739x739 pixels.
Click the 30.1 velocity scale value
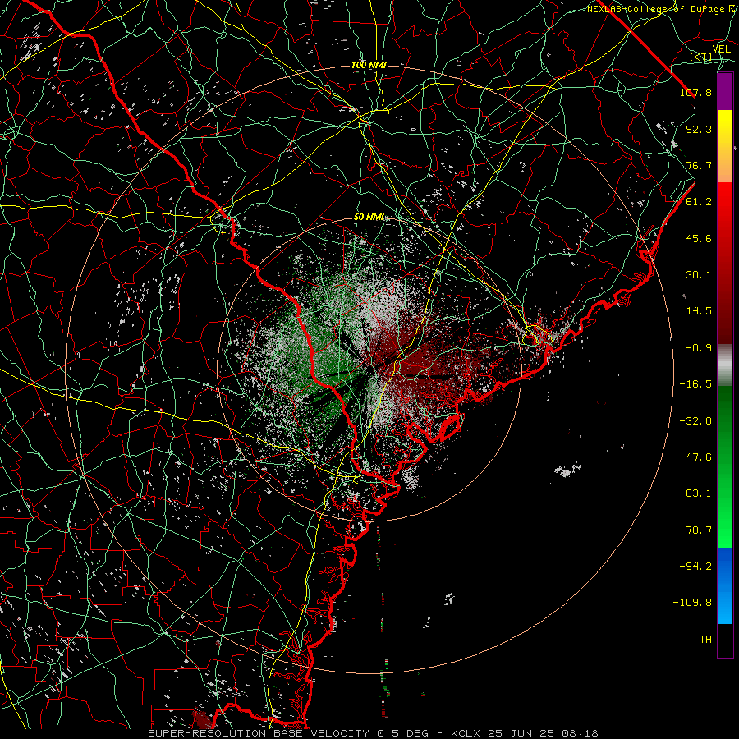coord(699,275)
